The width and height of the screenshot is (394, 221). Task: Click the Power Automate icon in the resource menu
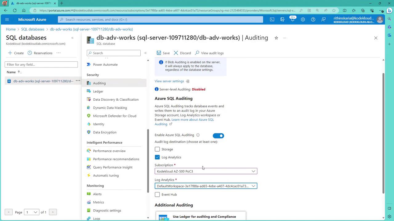(89, 65)
